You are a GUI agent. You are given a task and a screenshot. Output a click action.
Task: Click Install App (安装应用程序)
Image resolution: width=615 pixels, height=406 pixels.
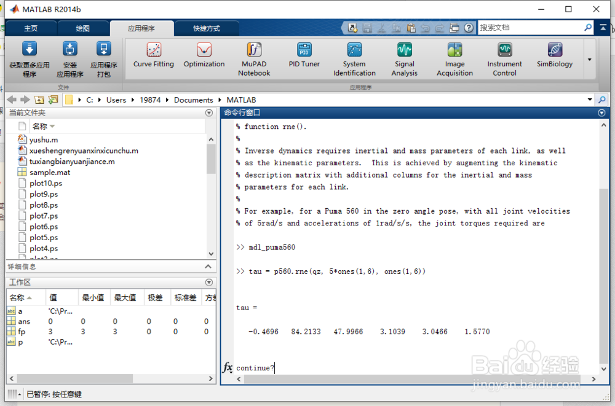pyautogui.click(x=70, y=59)
